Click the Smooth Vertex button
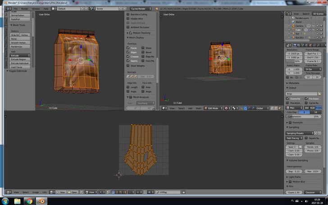Viewport: 328px width, 205px height. [20, 43]
